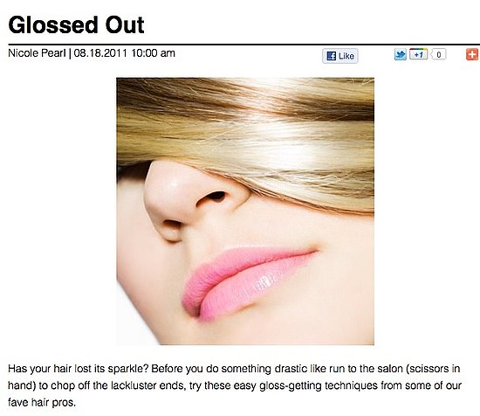Click the +1 count bubble showing 0
480x416 pixels.
pos(438,54)
